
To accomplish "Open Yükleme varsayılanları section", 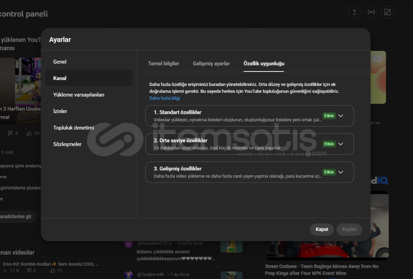I will click(79, 95).
